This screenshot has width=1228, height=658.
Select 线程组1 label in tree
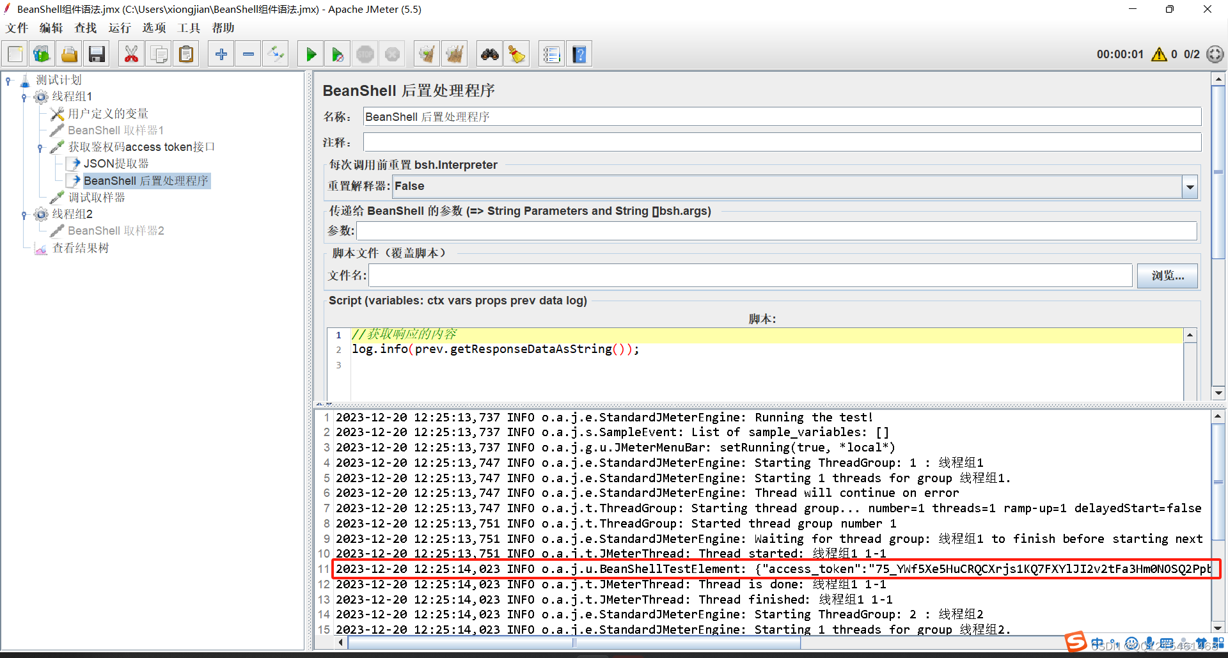[72, 97]
